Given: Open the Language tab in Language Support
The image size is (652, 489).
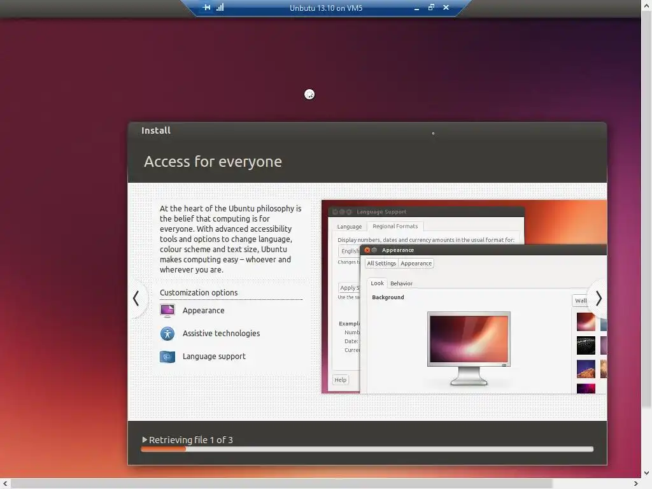Looking at the screenshot, I should pyautogui.click(x=350, y=227).
